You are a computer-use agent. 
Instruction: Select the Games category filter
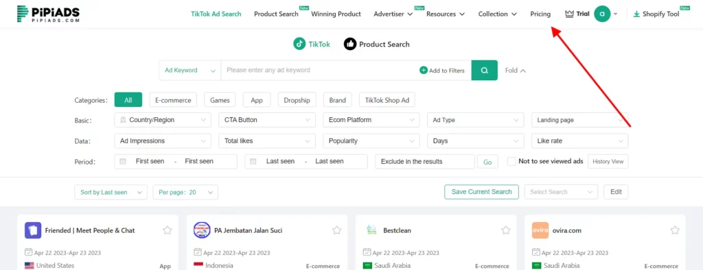click(220, 100)
